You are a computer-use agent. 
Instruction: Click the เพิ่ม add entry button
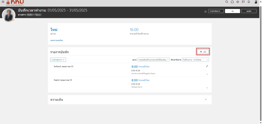203,52
